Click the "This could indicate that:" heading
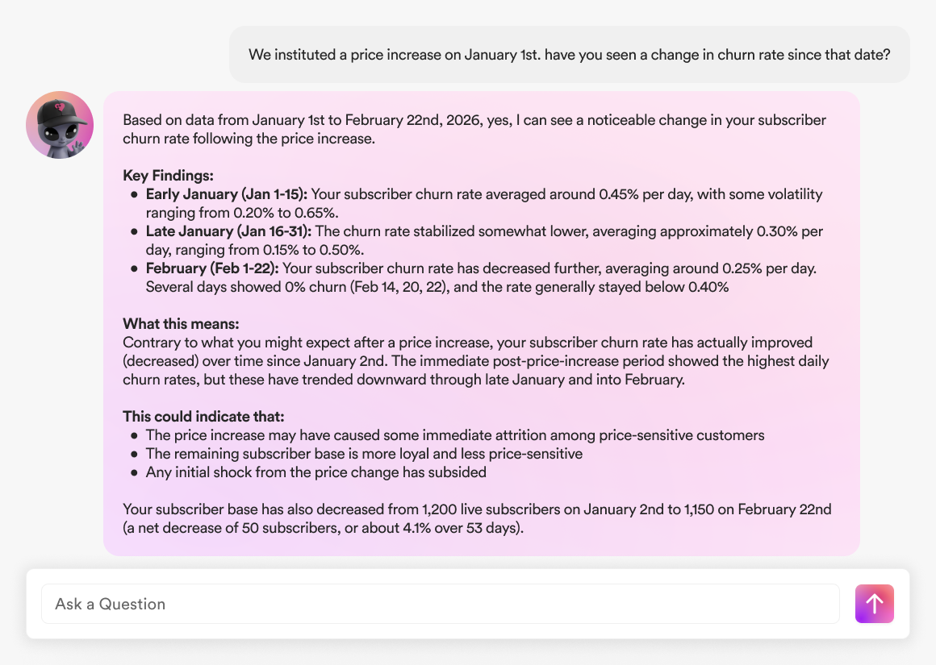Screen dimensions: 936x665 click(203, 417)
